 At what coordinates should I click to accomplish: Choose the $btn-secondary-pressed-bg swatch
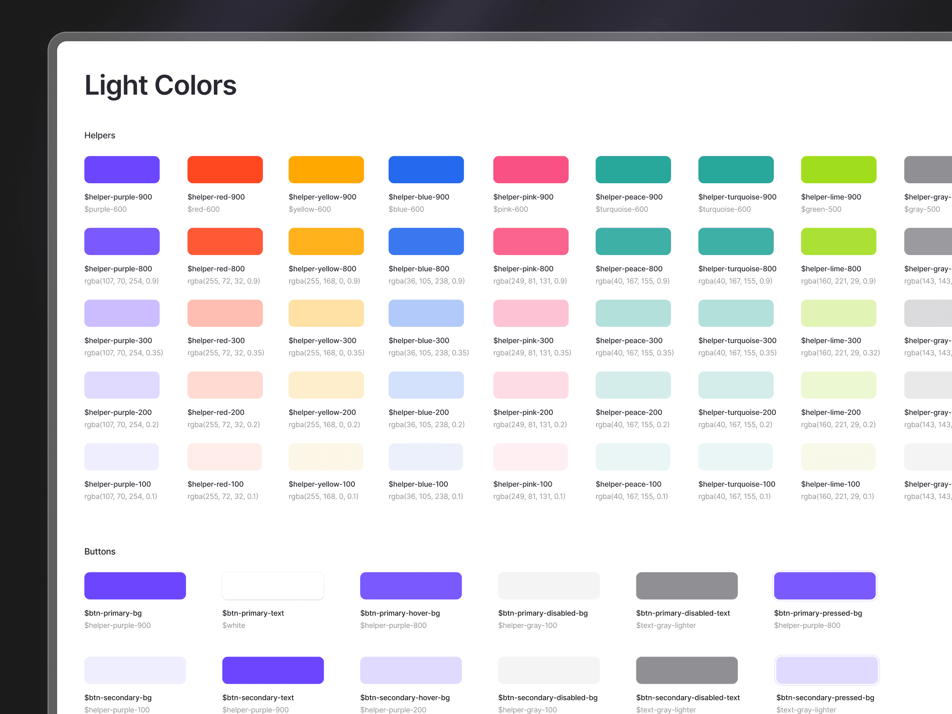[x=826, y=670]
